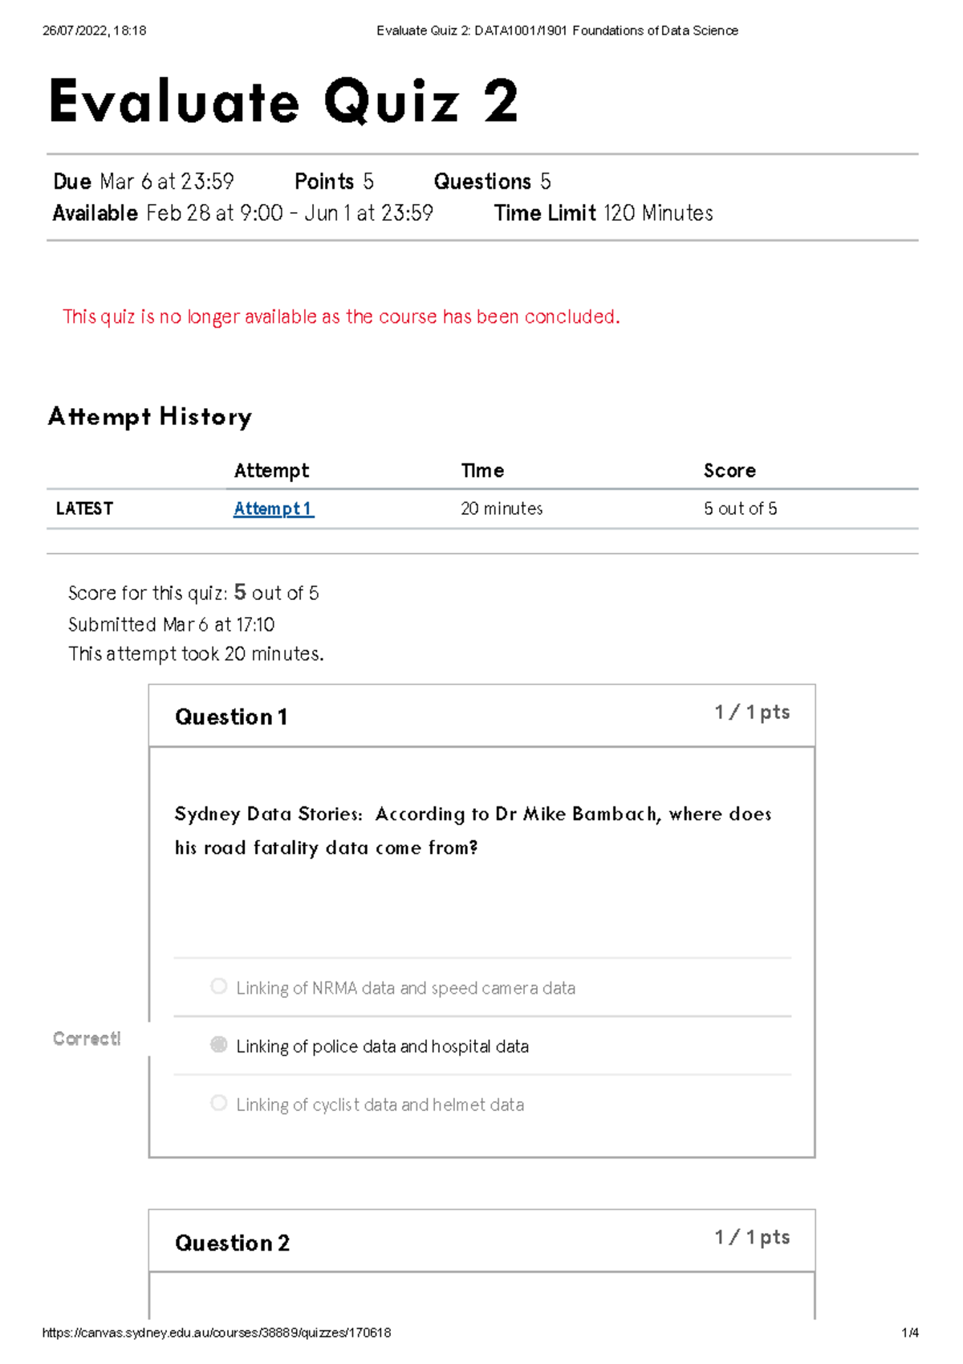Click the Time column header
Image resolution: width=963 pixels, height=1364 pixels.
point(482,471)
